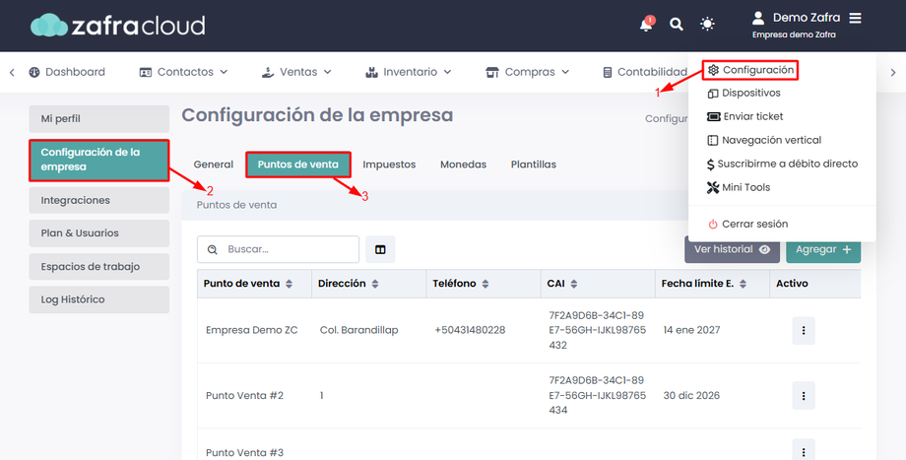Open the hamburger menu beside Demo Zafra
The image size is (906, 460).
pos(855,19)
